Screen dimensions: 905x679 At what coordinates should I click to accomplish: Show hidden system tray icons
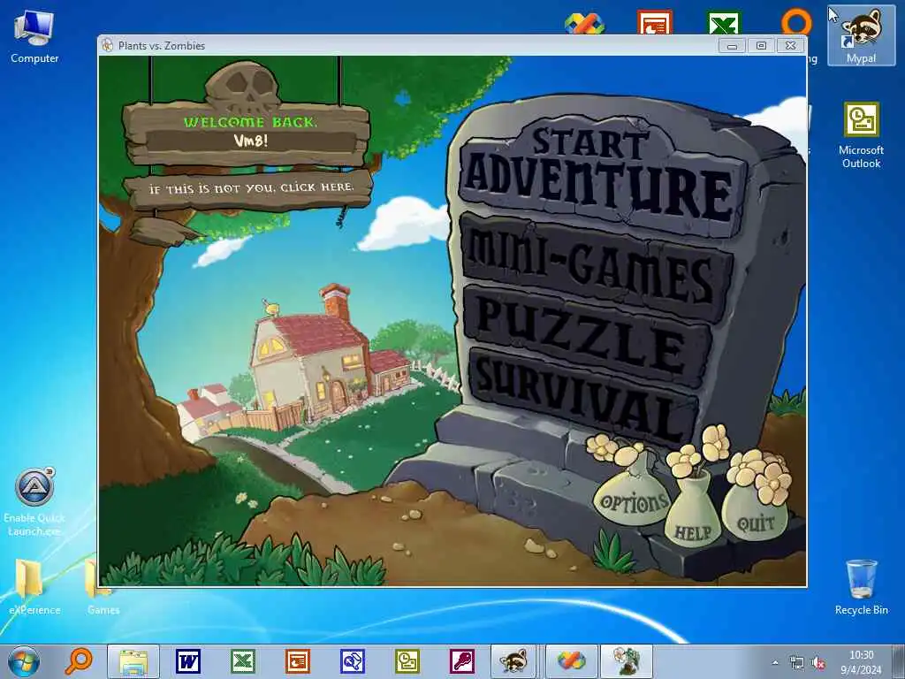[x=775, y=662]
